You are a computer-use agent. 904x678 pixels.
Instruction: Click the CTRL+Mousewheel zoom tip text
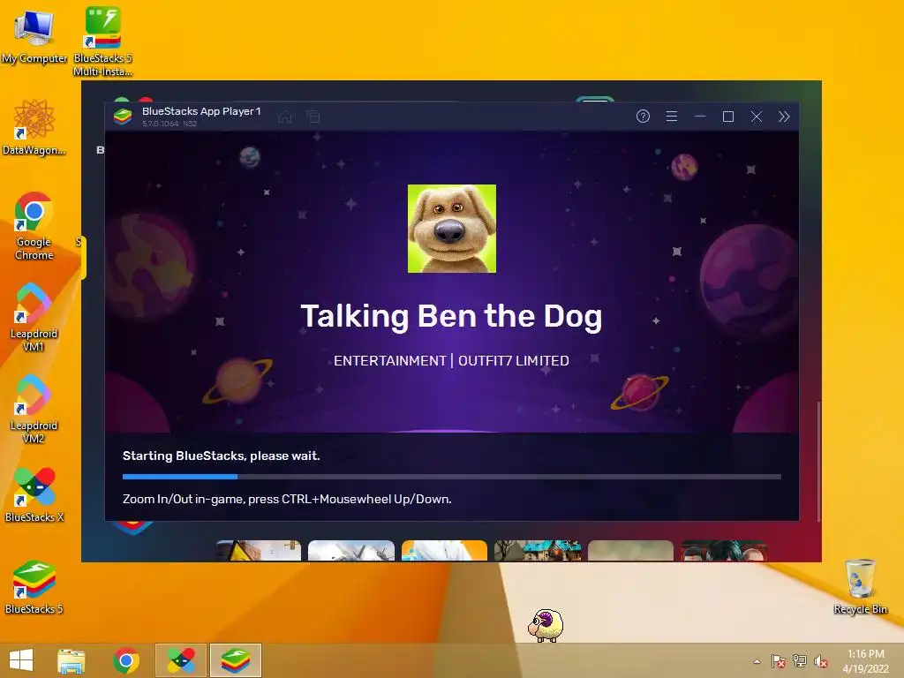click(x=287, y=500)
